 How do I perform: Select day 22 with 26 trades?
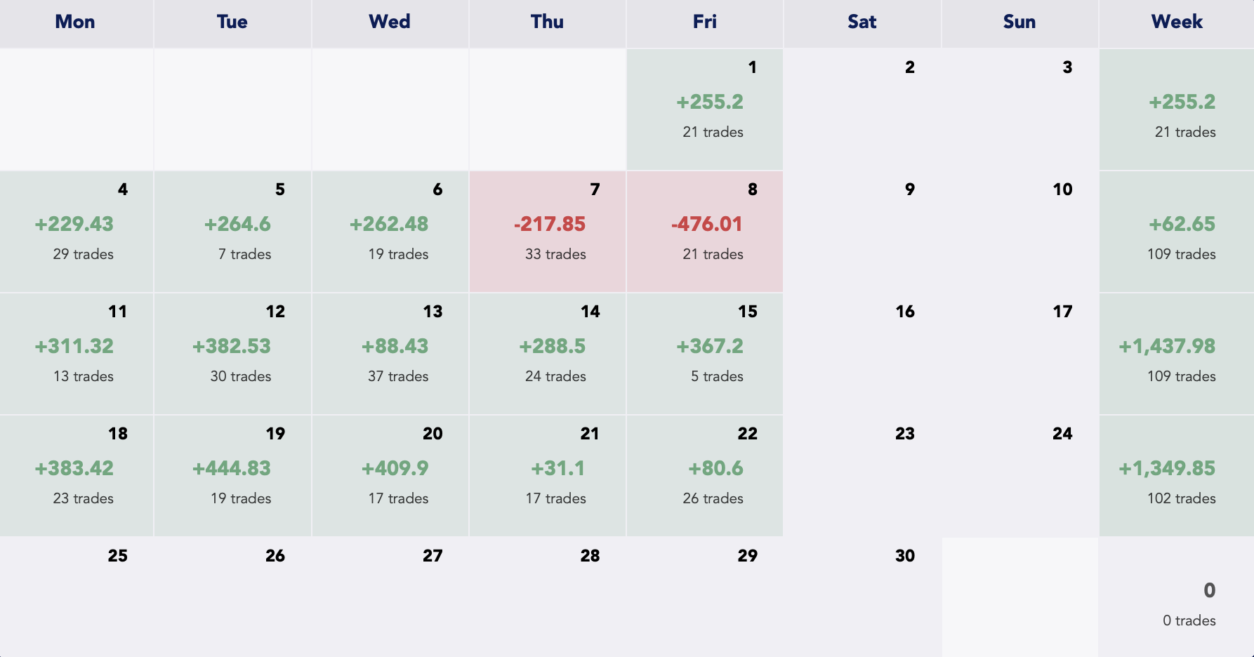coord(705,476)
